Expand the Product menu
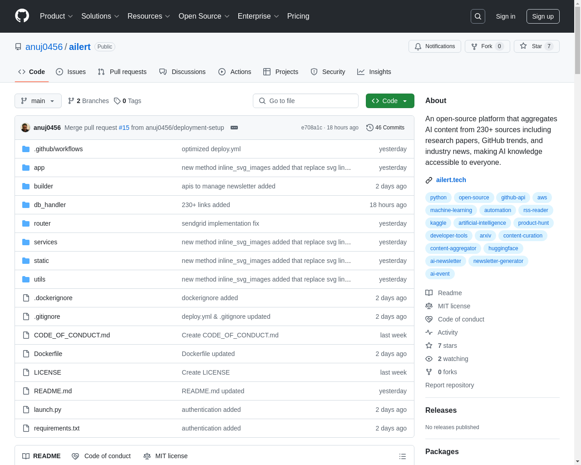The height and width of the screenshot is (465, 581). (x=56, y=16)
